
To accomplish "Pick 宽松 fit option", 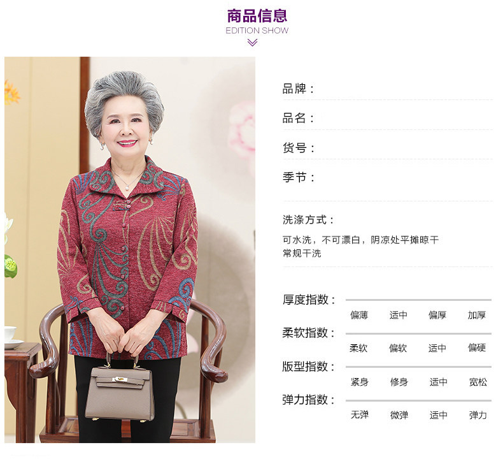I will (x=478, y=382).
